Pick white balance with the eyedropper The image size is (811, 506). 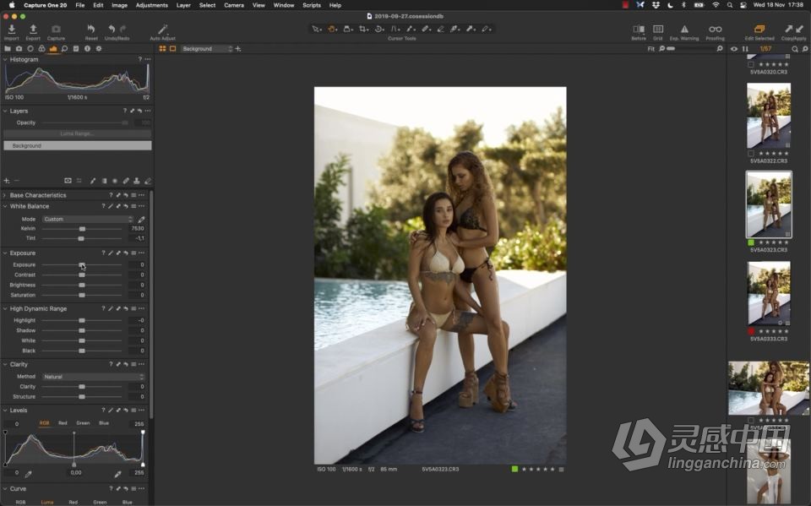141,220
